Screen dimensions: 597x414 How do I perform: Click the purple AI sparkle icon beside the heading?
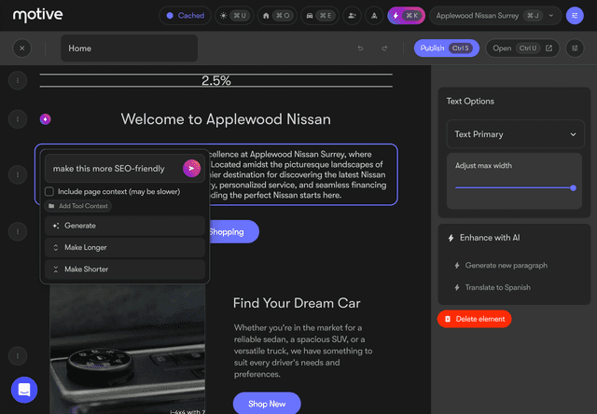pos(46,118)
